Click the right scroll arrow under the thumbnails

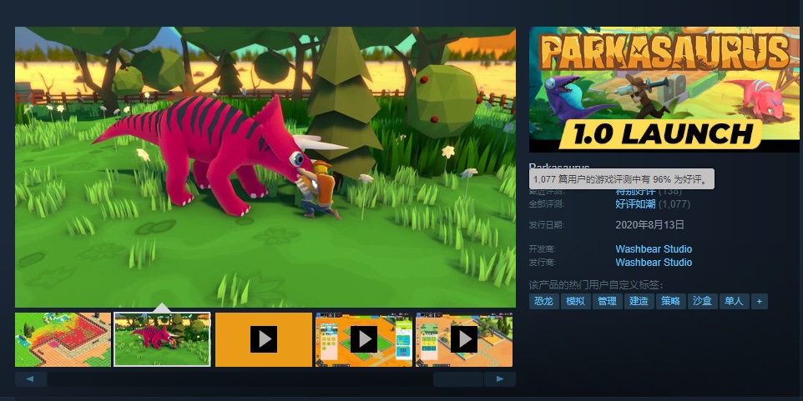click(x=500, y=379)
